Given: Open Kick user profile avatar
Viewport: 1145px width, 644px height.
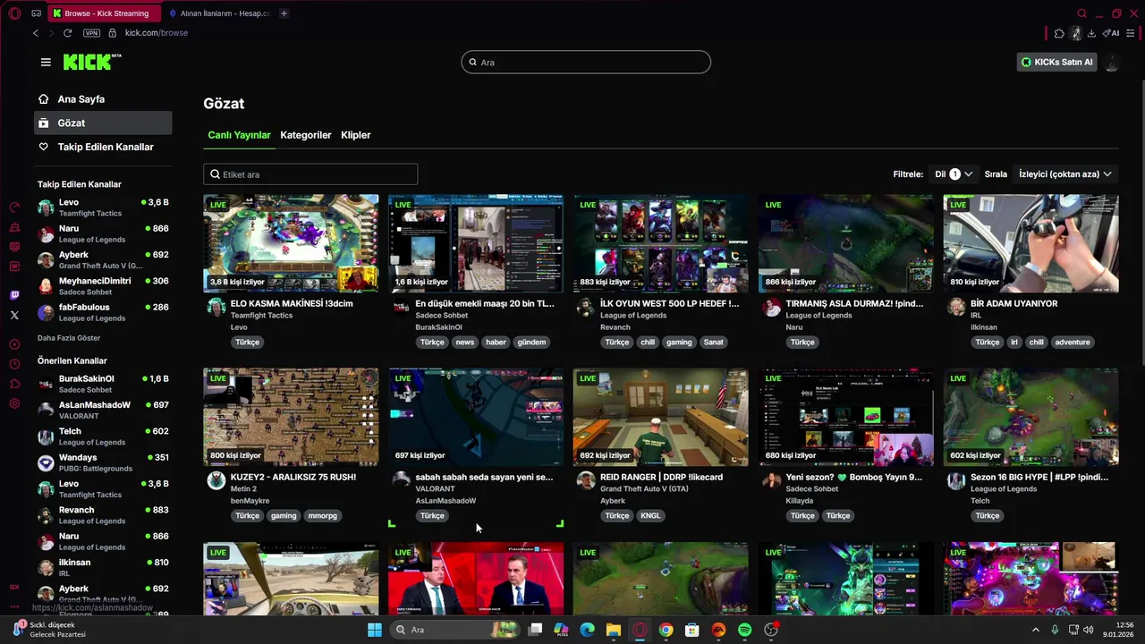Looking at the screenshot, I should (1112, 62).
